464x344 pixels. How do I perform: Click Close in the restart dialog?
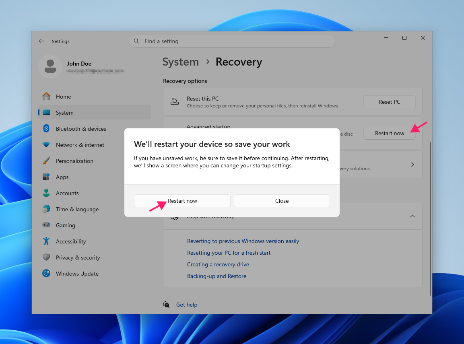[282, 201]
